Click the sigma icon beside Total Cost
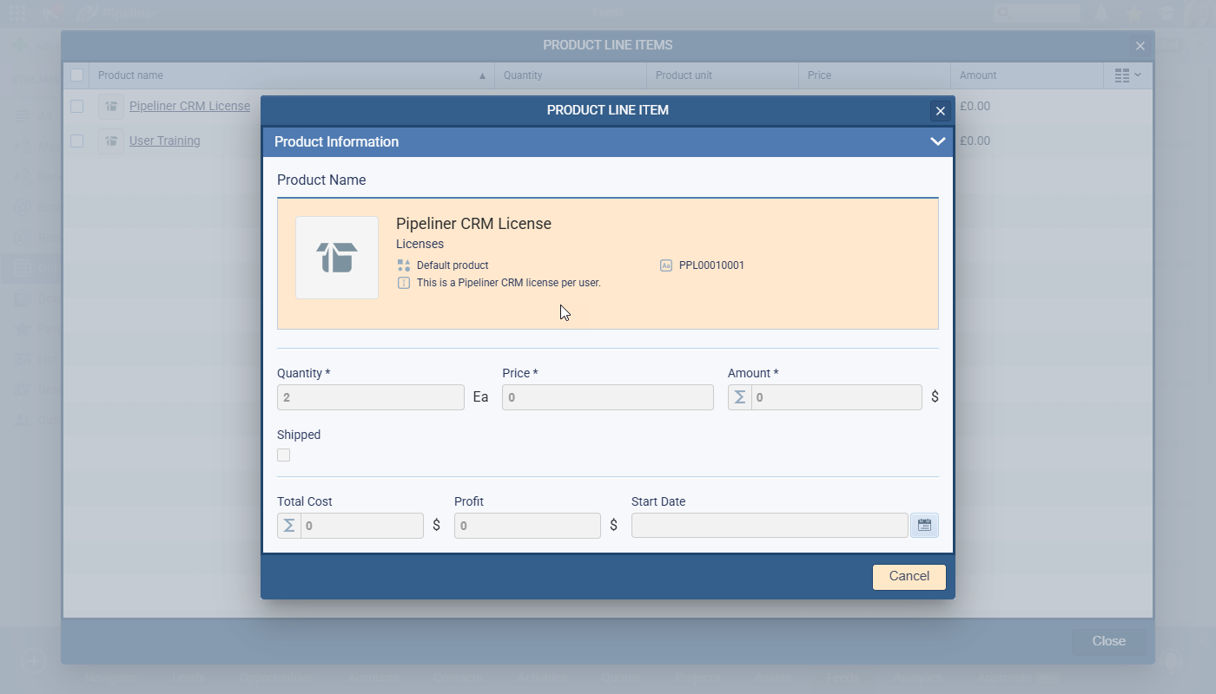Image resolution: width=1216 pixels, height=694 pixels. [289, 526]
